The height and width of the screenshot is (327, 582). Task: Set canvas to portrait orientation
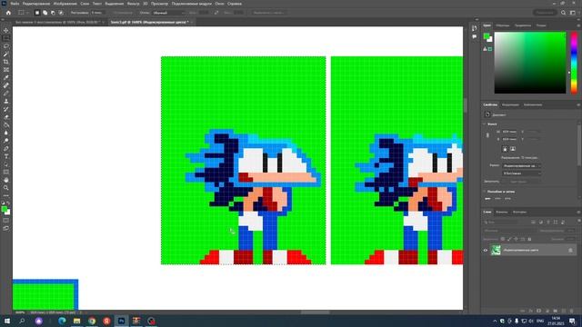pyautogui.click(x=505, y=149)
